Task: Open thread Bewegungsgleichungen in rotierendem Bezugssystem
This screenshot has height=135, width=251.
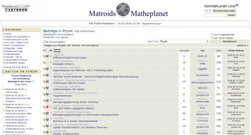Action: click(86, 115)
